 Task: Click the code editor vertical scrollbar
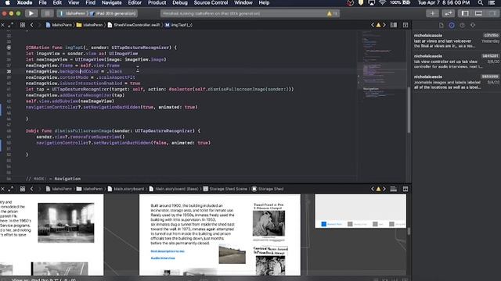click(x=409, y=110)
